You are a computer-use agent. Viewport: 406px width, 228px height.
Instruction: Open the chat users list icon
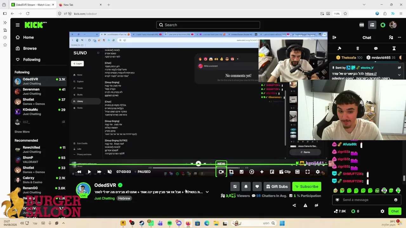click(x=391, y=37)
